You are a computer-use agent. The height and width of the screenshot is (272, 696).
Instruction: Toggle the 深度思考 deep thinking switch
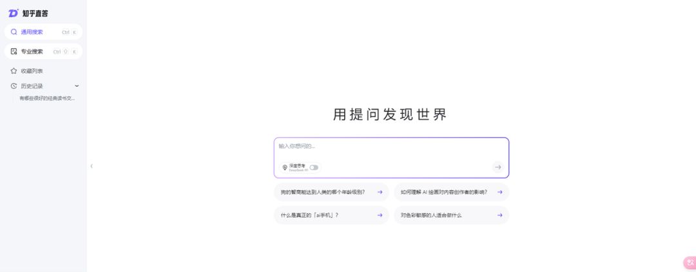313,167
